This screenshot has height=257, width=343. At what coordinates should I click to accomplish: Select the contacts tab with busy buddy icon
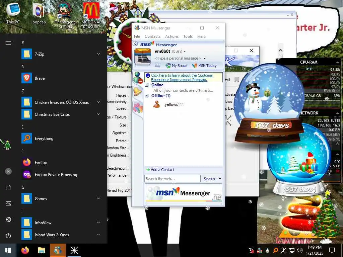pos(138,78)
